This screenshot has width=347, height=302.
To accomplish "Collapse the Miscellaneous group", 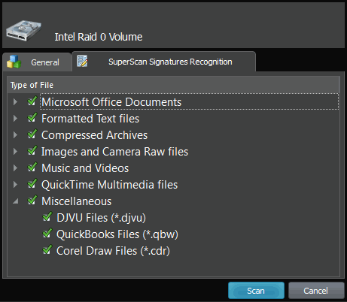I will click(x=16, y=201).
